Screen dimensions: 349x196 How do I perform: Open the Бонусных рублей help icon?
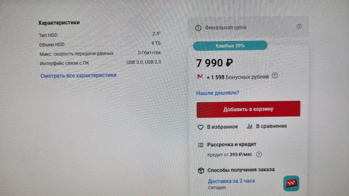coord(275,76)
